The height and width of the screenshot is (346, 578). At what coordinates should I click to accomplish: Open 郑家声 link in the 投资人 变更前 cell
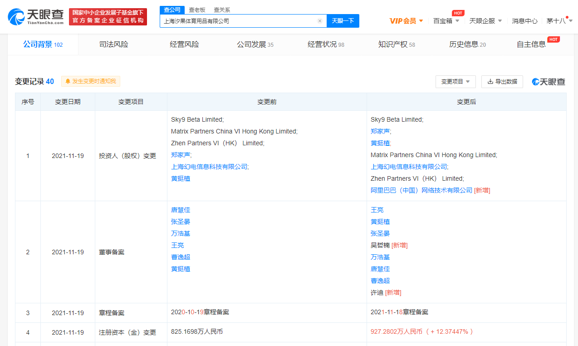(x=181, y=155)
